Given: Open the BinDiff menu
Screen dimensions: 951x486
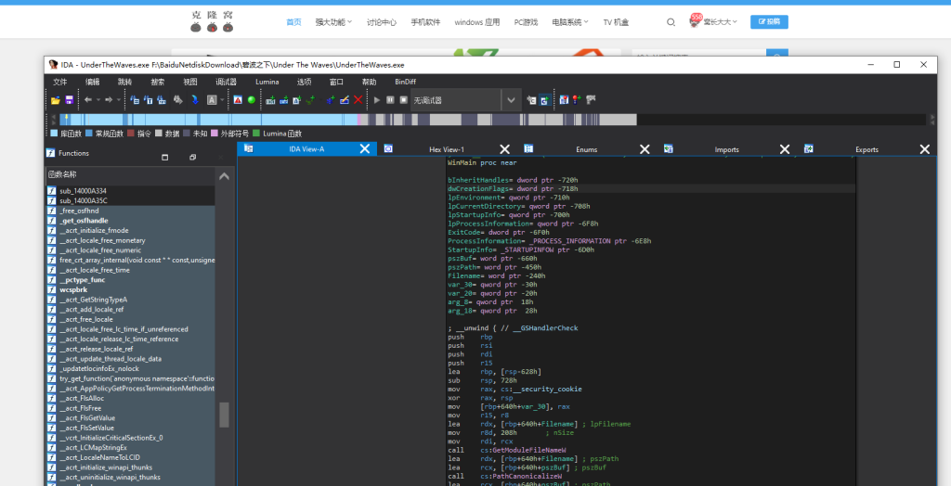Looking at the screenshot, I should 406,82.
